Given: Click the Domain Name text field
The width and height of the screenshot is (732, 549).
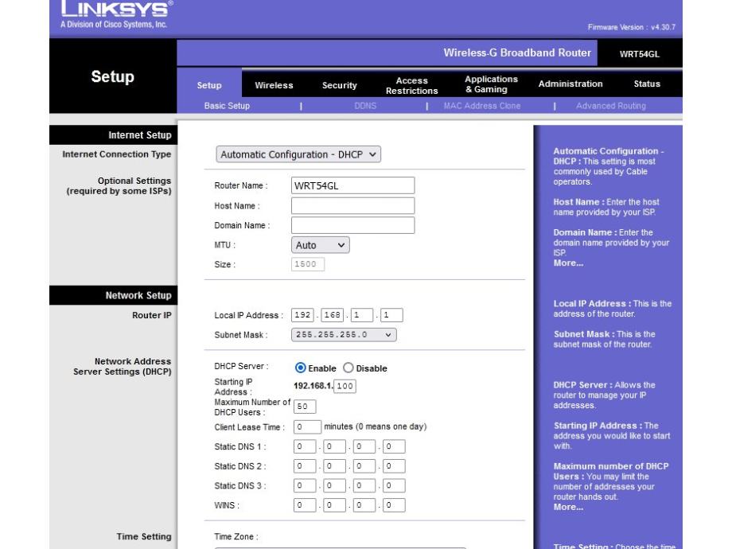Looking at the screenshot, I should (352, 226).
